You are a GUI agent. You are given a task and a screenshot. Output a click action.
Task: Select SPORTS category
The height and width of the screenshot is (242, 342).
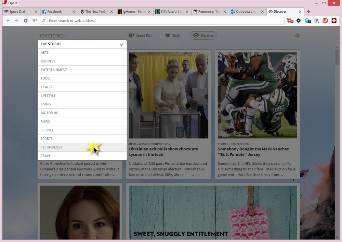click(82, 139)
